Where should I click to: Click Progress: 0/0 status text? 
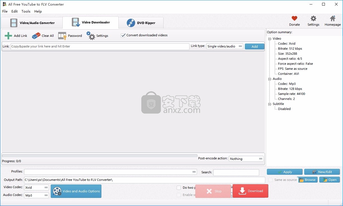[x=11, y=161]
